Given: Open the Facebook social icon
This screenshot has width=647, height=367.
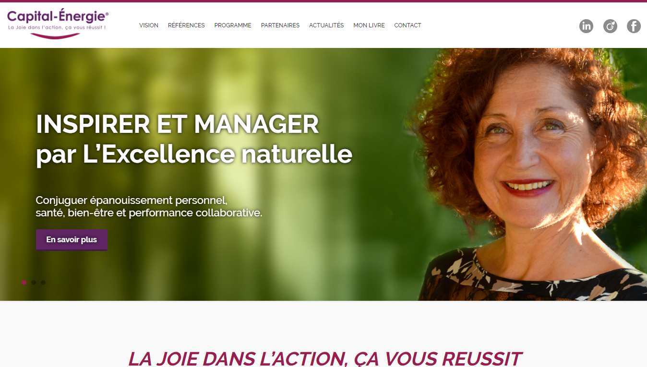Looking at the screenshot, I should 634,26.
